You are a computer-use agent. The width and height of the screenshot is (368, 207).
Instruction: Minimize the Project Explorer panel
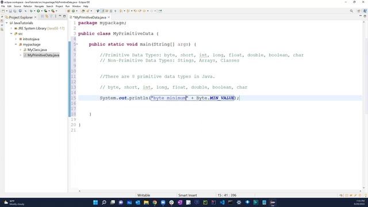point(60,16)
